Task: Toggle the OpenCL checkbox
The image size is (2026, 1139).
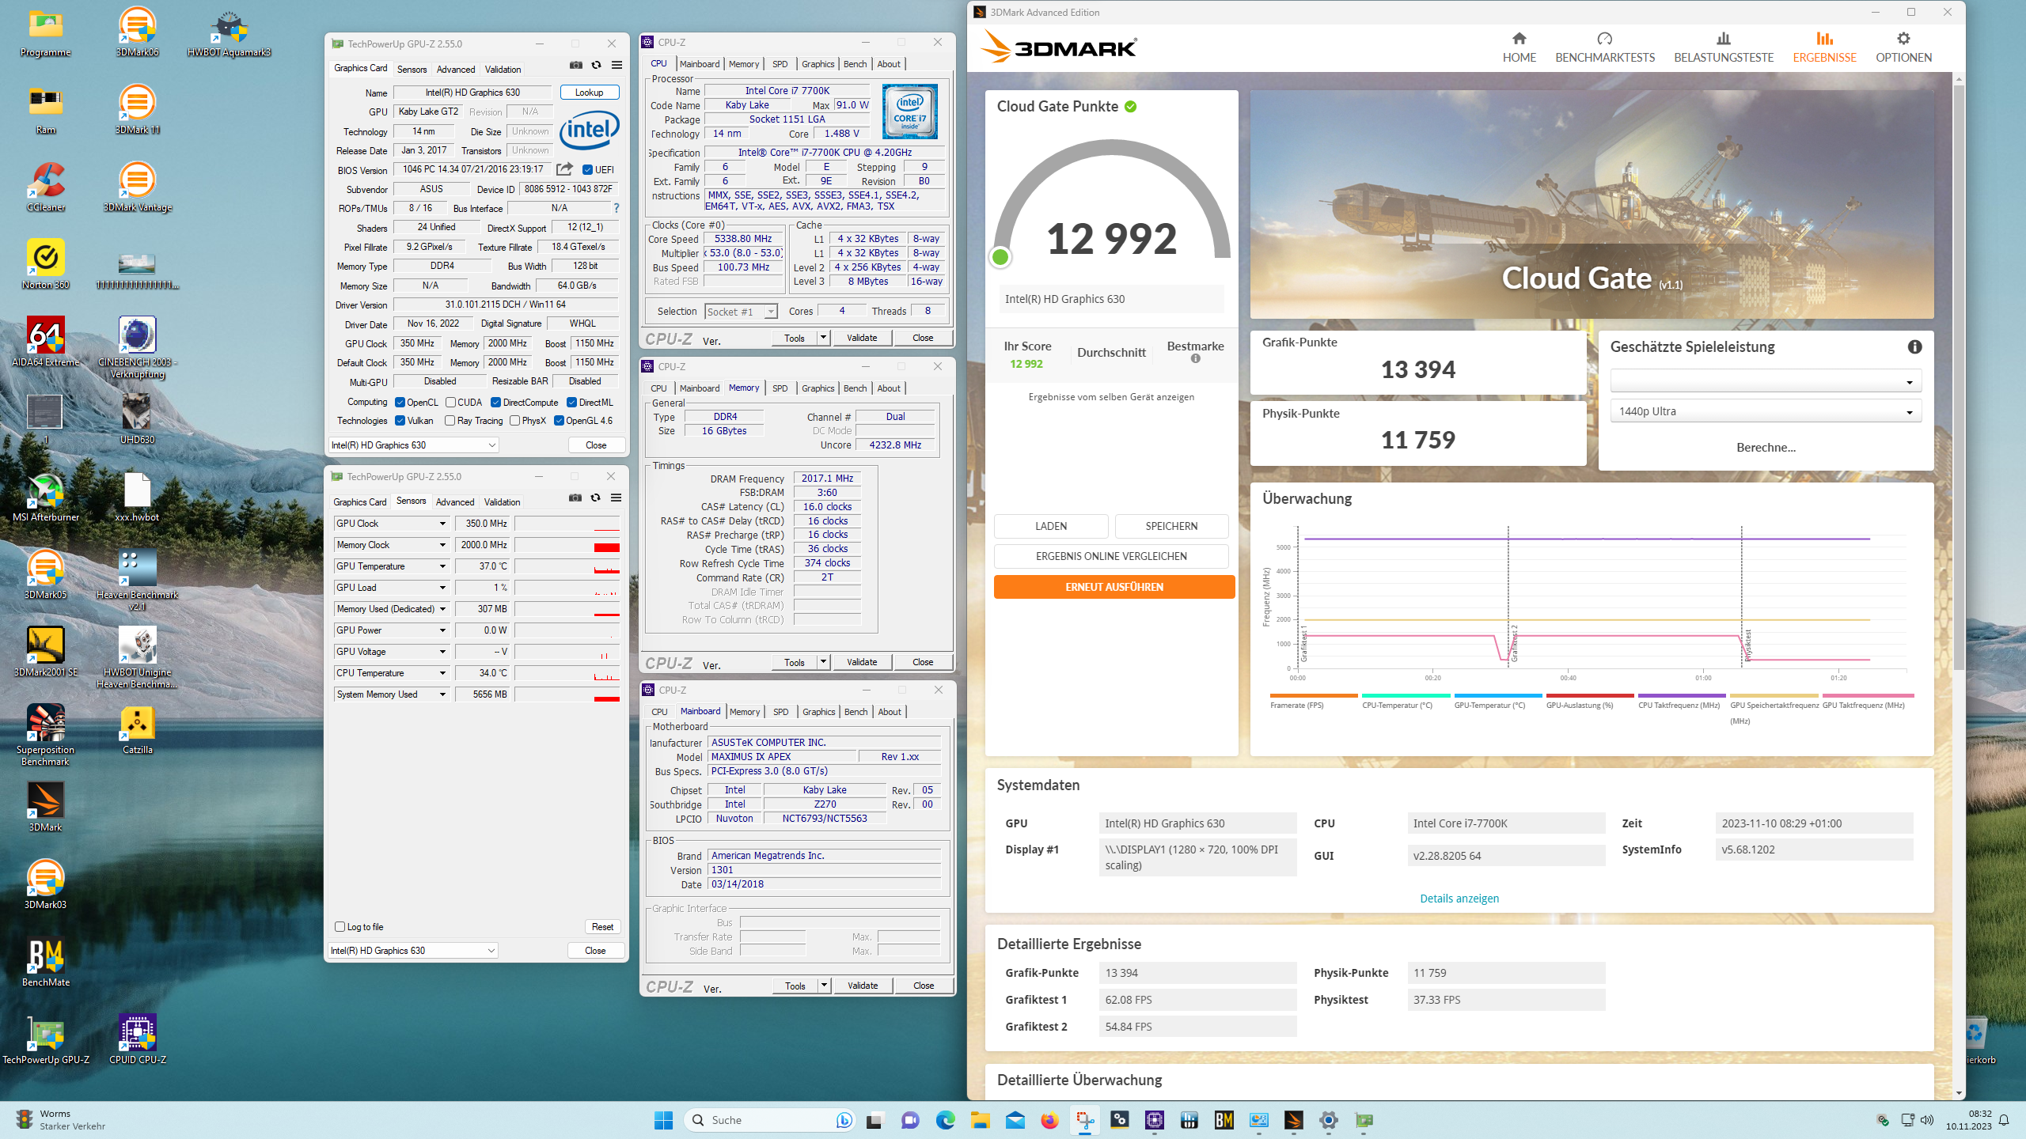Action: 400,403
